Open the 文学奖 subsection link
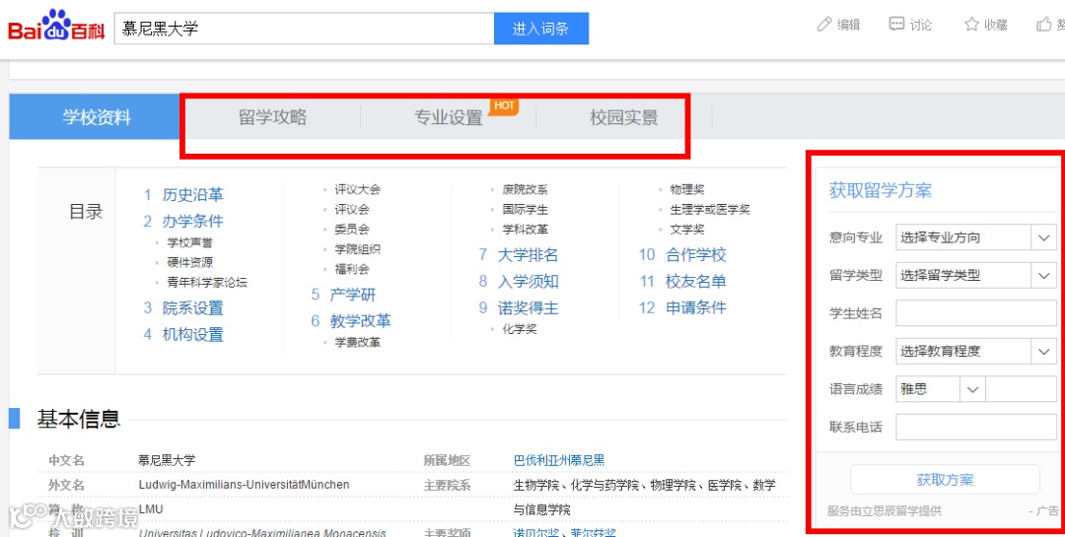 tap(687, 230)
